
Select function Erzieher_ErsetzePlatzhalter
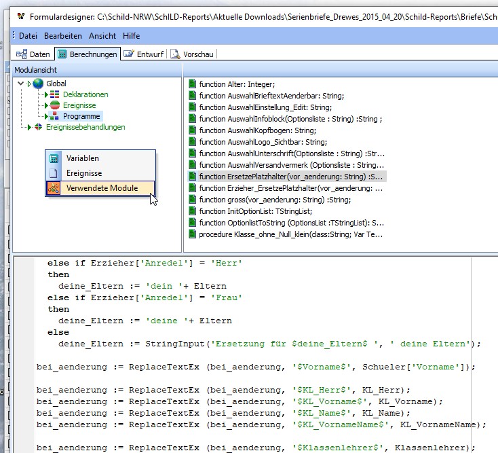(291, 188)
